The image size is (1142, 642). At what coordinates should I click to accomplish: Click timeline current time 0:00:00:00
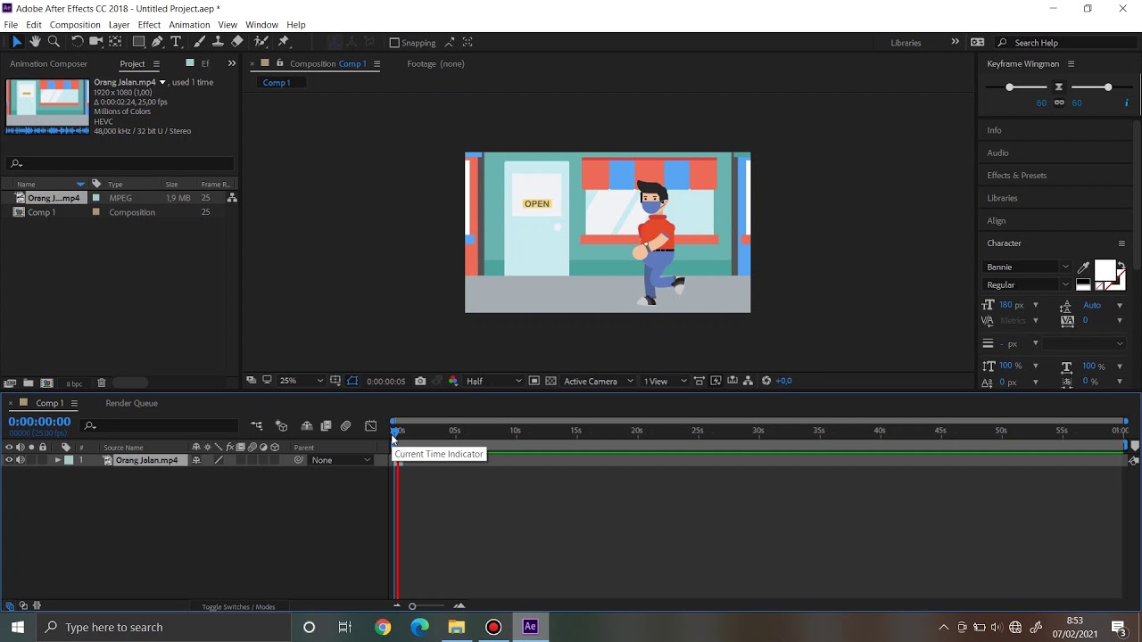[39, 422]
